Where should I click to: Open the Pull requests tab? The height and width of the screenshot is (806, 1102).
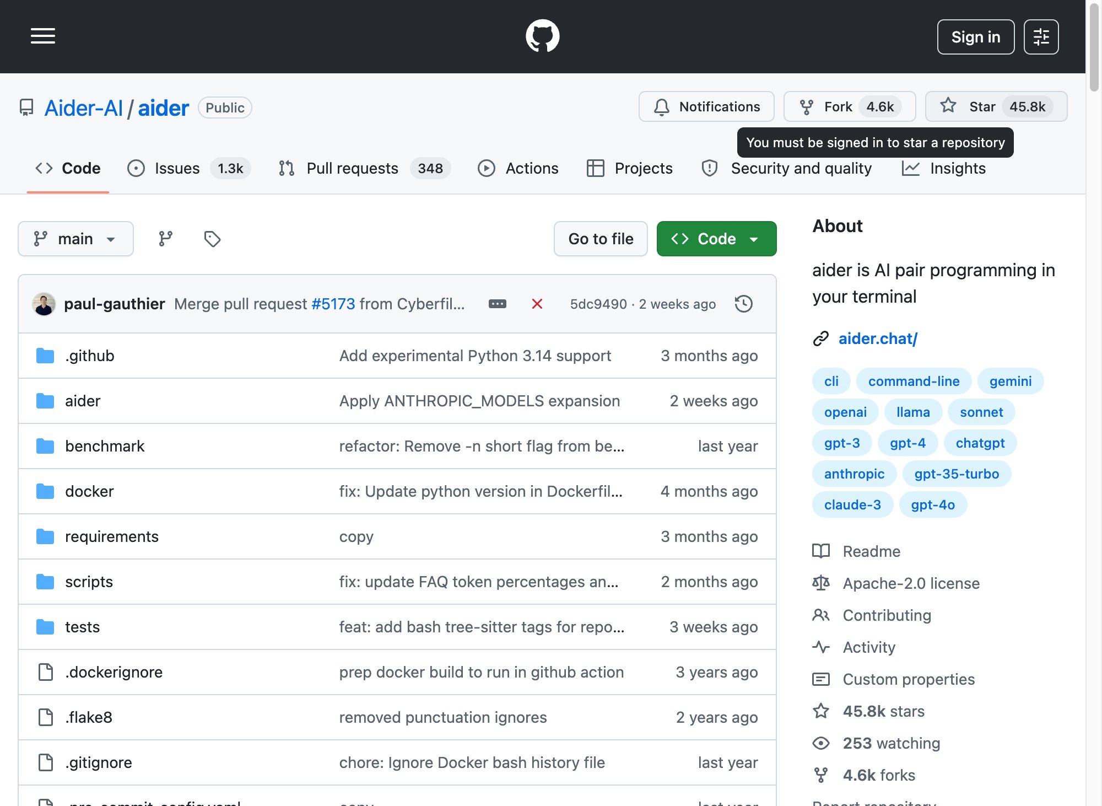click(364, 168)
